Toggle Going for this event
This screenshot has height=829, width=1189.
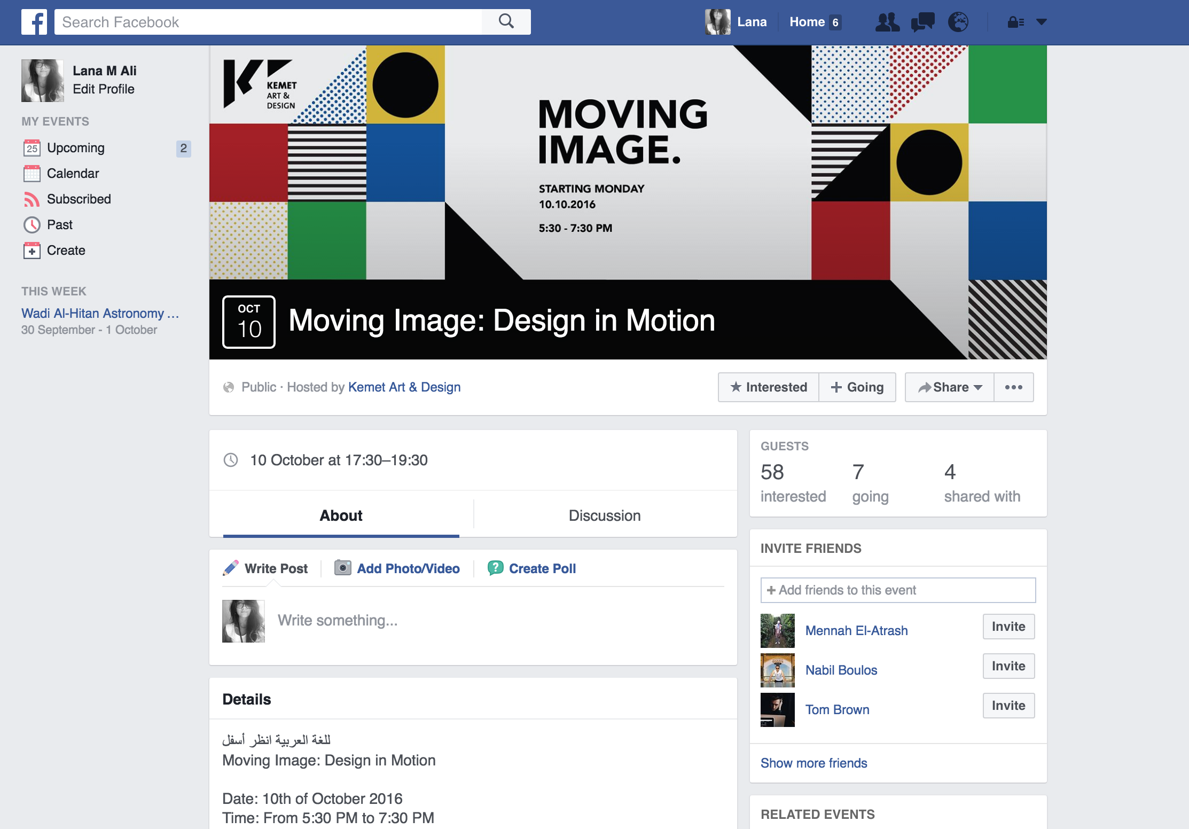[x=857, y=387]
